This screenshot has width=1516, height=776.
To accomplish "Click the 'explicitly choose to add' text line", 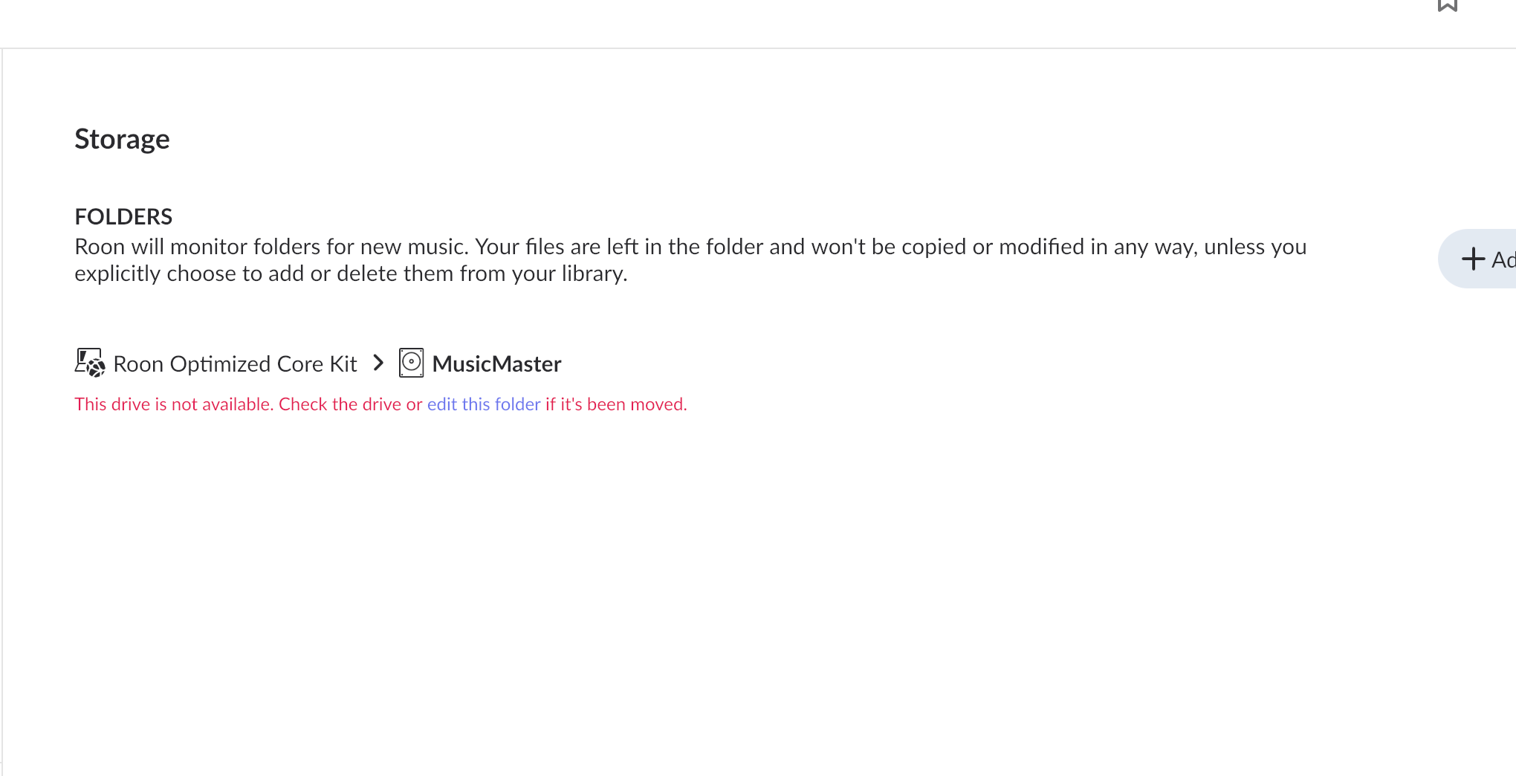I will click(x=223, y=274).
